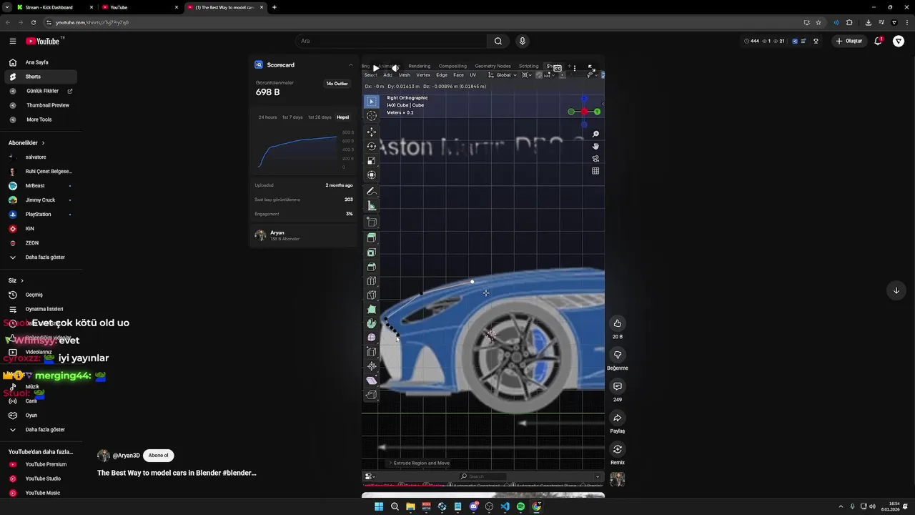Dislike the Short via Beğenme
915x515 pixels.
(x=618, y=355)
